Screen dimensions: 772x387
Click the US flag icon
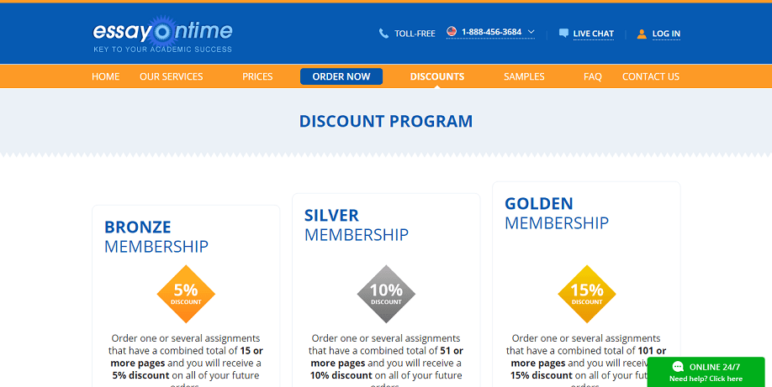pos(452,31)
